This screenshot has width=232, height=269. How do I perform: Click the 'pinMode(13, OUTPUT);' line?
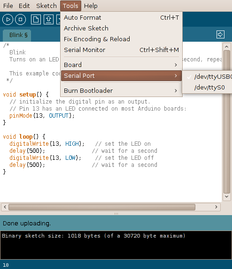click(42, 116)
